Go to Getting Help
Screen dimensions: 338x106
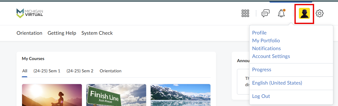[62, 33]
